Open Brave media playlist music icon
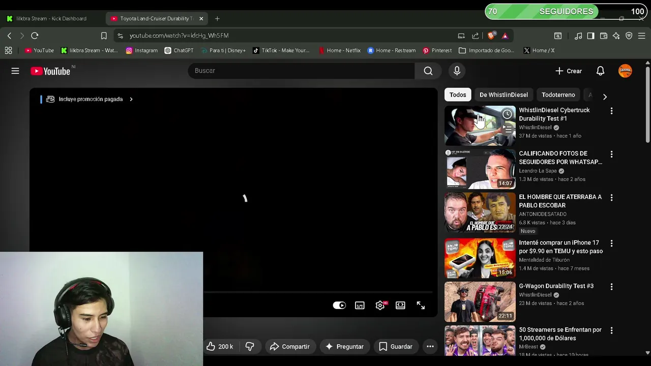This screenshot has height=366, width=651. [x=578, y=36]
